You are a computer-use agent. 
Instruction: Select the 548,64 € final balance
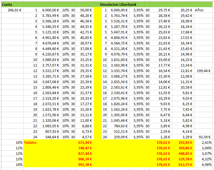[x=49, y=137]
